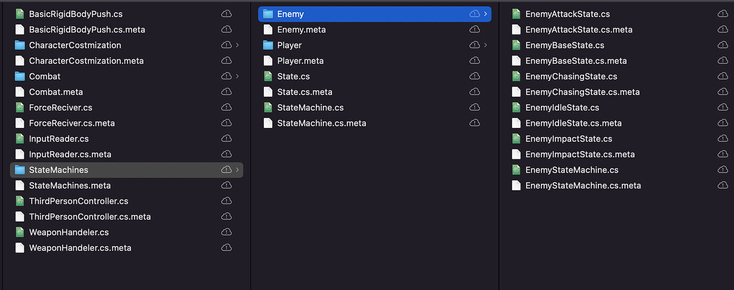
Task: Select the EnemyImpactState.cs file name
Action: coord(569,139)
